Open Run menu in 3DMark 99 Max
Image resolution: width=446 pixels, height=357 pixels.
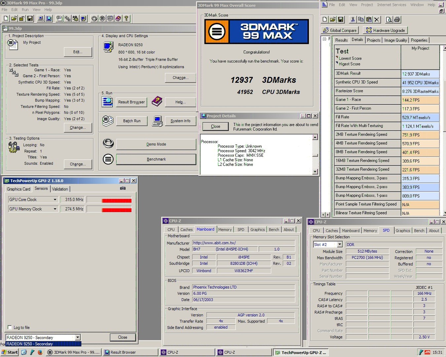25,10
